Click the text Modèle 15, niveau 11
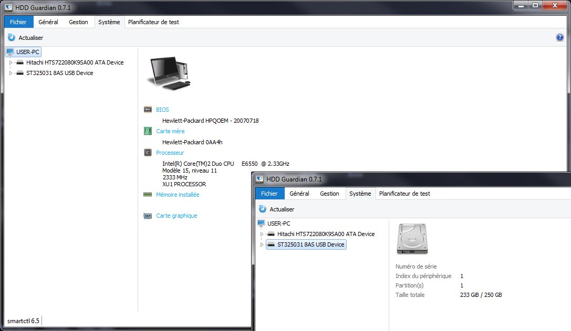This screenshot has width=571, height=331. tap(190, 170)
